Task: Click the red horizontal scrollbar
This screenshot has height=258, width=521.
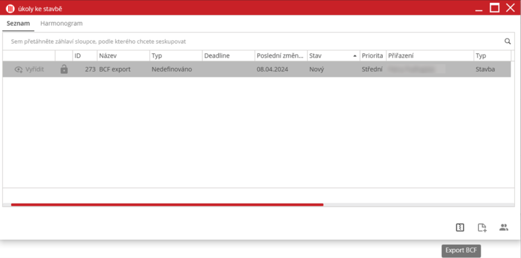Action: click(167, 205)
